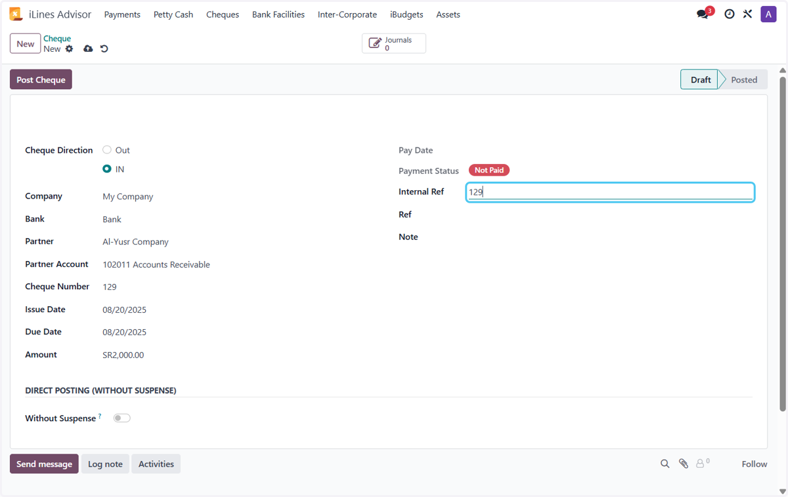The height and width of the screenshot is (497, 788).
Task: Click the Activities button
Action: point(156,464)
